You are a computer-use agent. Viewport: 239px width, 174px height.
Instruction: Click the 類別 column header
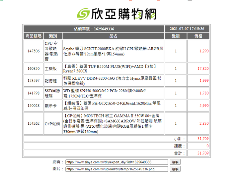tap(53, 36)
